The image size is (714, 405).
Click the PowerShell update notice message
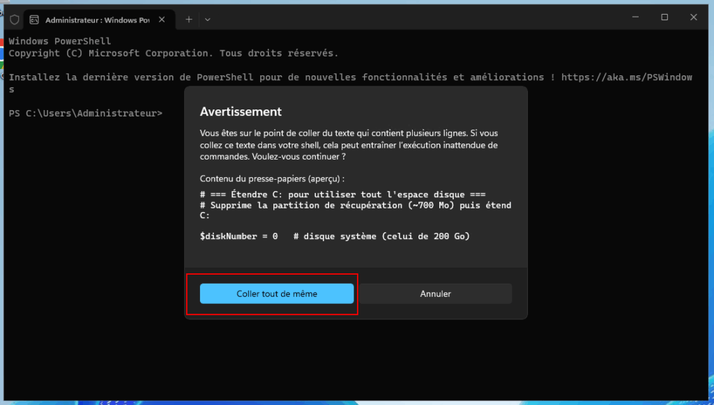[279, 77]
